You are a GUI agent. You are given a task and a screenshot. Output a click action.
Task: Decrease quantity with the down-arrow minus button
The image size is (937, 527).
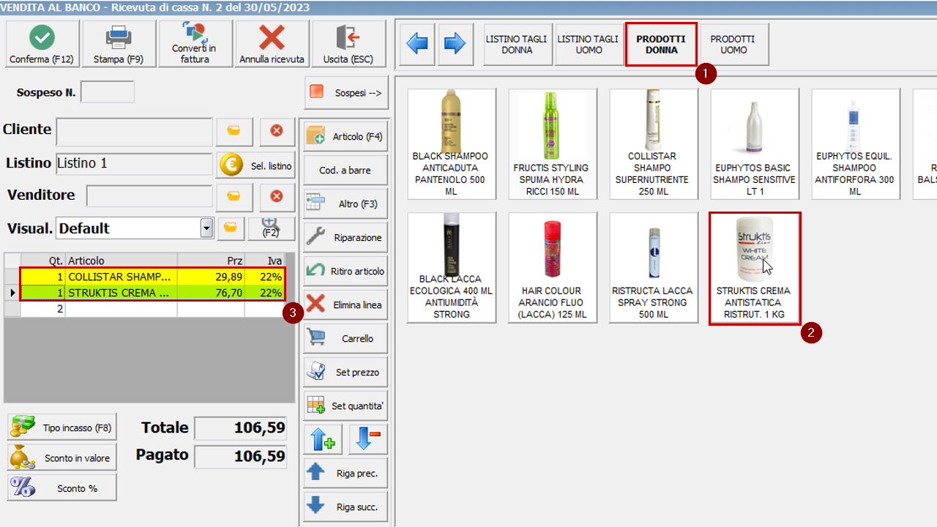coord(368,440)
